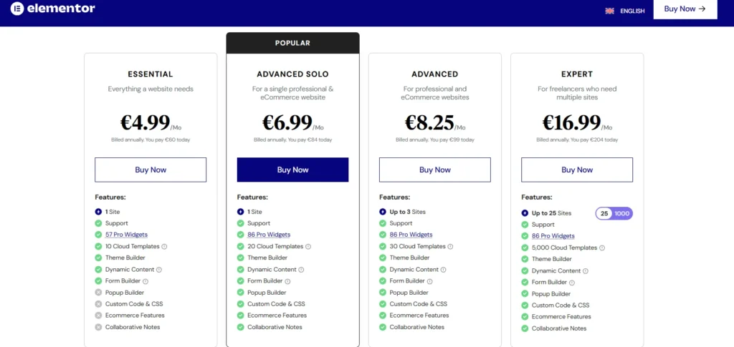Click the €8.25 price text
The image size is (734, 347).
(429, 122)
